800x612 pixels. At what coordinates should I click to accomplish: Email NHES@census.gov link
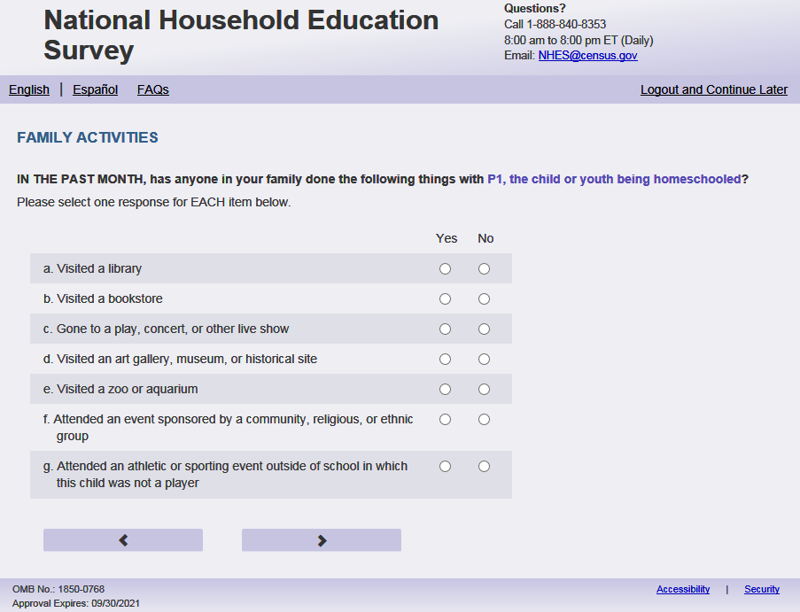587,56
